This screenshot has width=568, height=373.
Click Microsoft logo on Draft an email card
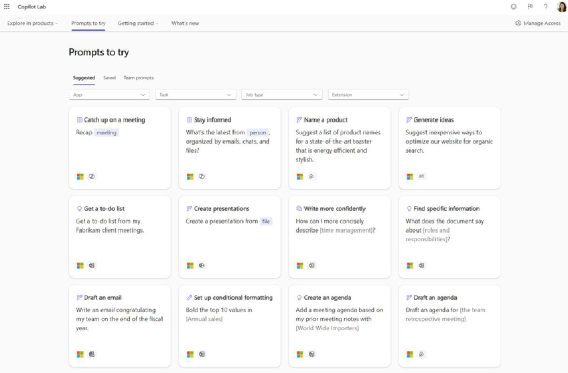[80, 354]
